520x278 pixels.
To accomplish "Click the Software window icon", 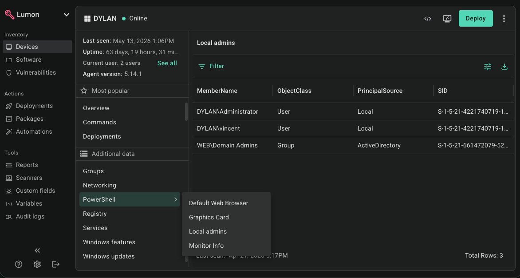I will pyautogui.click(x=9, y=60).
